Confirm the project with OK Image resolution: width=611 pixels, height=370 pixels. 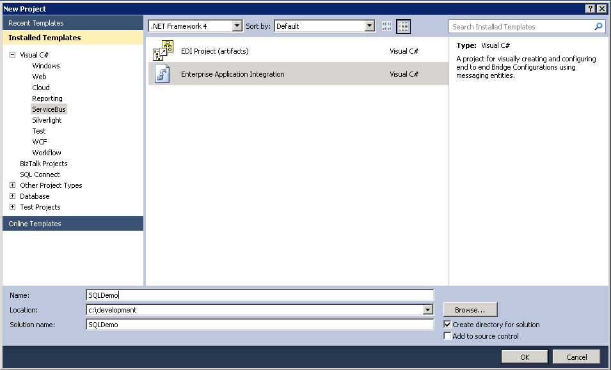click(x=524, y=357)
